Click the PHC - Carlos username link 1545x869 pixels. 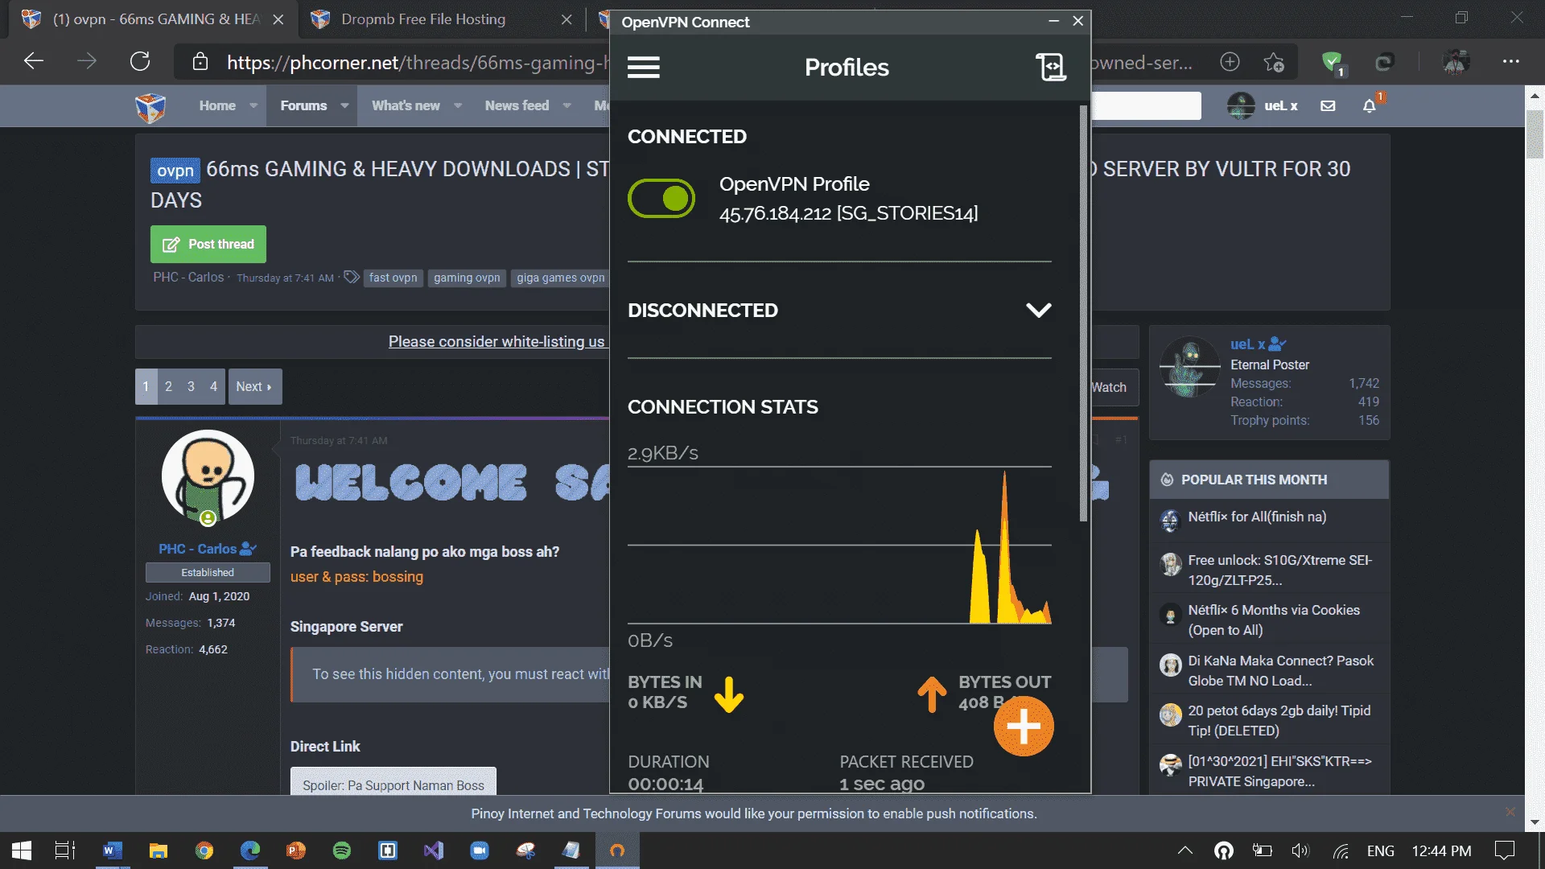tap(198, 549)
